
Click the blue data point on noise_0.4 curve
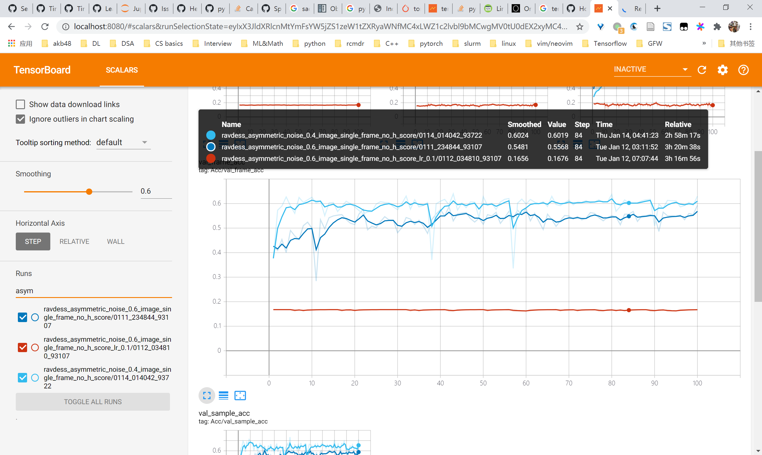(x=629, y=203)
